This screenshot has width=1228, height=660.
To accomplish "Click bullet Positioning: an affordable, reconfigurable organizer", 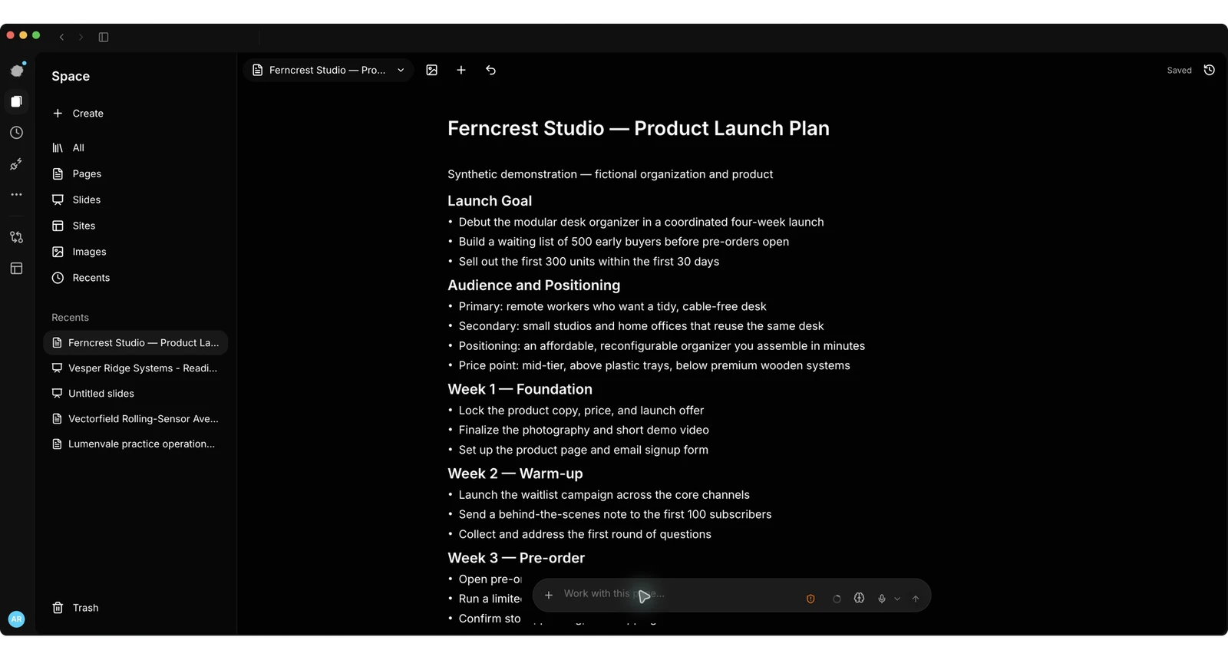I will point(662,346).
